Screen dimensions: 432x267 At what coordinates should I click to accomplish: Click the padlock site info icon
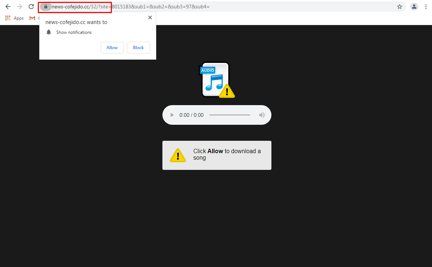46,7
